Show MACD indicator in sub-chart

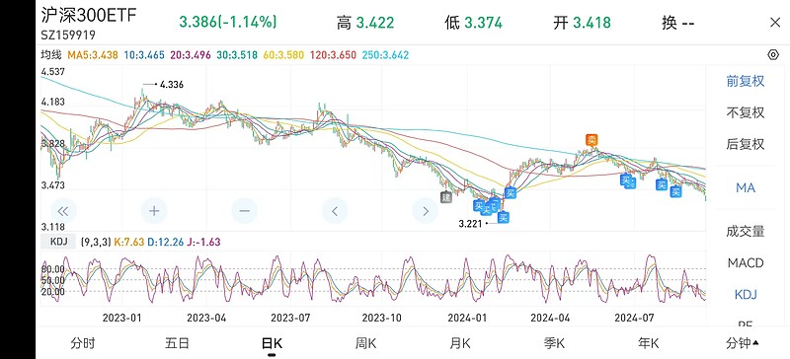pos(746,262)
